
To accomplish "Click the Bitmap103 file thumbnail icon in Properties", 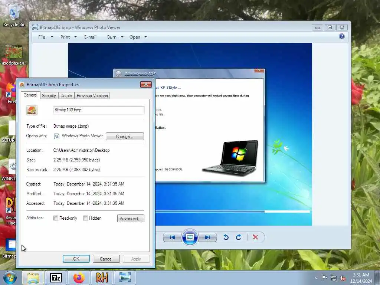I will (x=32, y=110).
